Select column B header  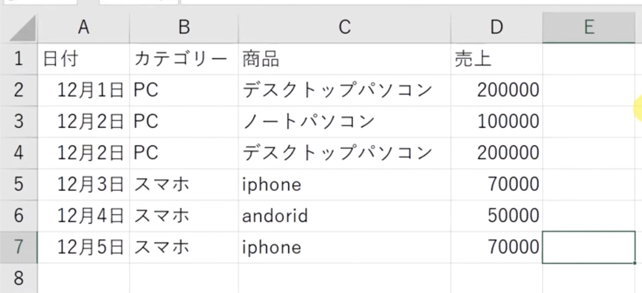184,27
